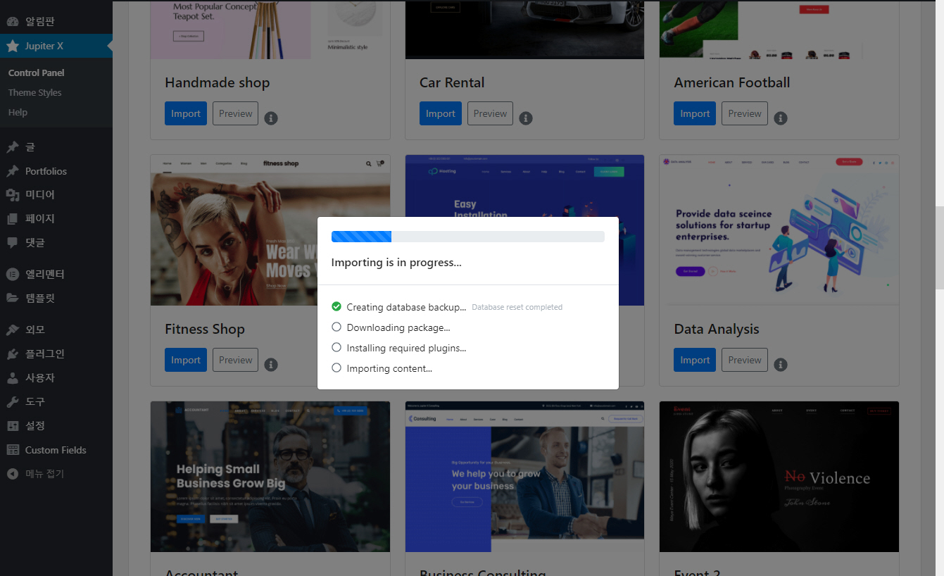This screenshot has height=576, width=944.
Task: Open Theme Styles submenu item
Action: tap(35, 92)
